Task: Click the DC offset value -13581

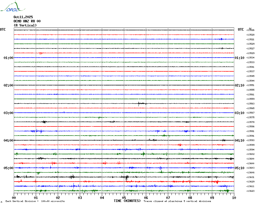Action: (250, 131)
